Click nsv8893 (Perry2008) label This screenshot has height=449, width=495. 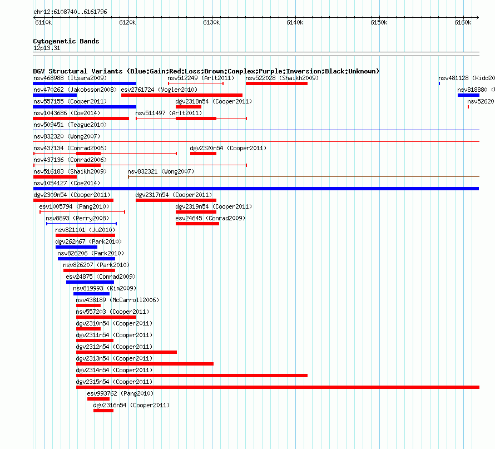point(77,218)
